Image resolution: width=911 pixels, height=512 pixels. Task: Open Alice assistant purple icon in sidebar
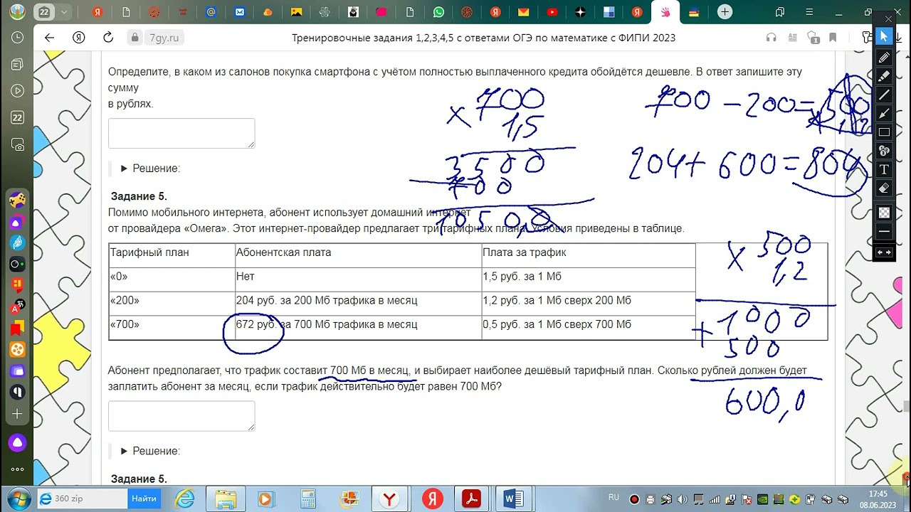click(x=17, y=443)
